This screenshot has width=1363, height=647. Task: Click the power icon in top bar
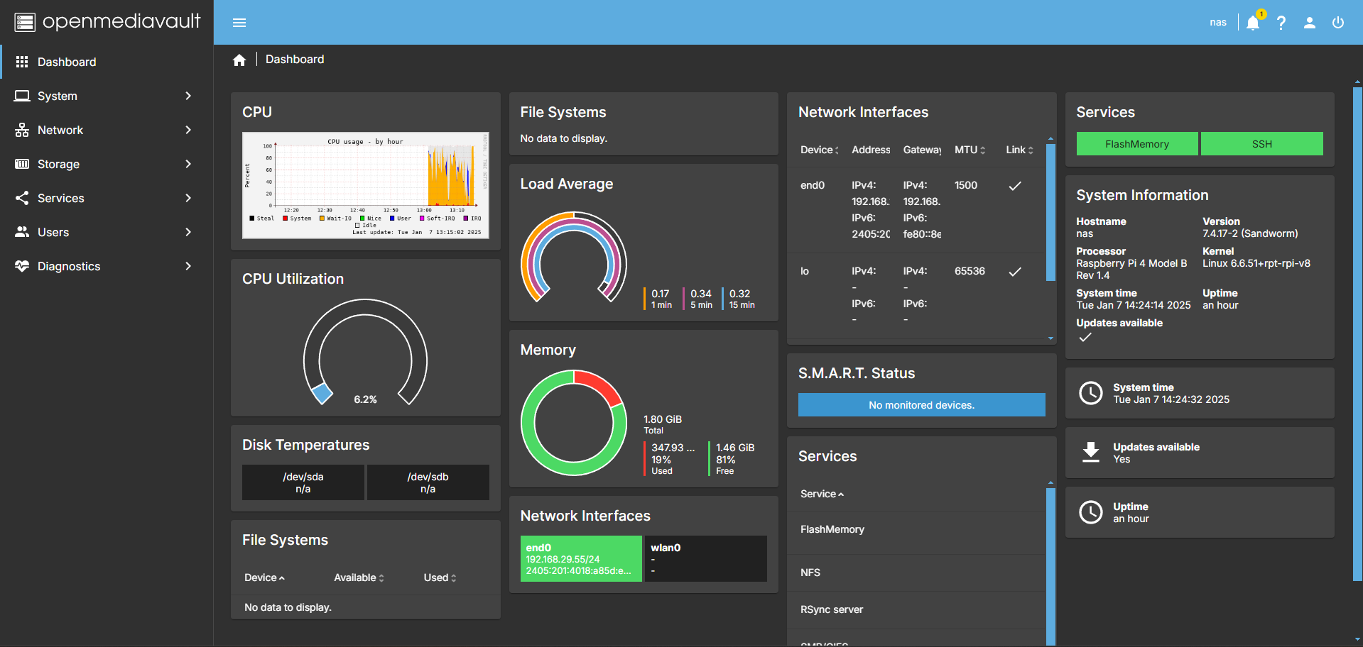pyautogui.click(x=1338, y=23)
